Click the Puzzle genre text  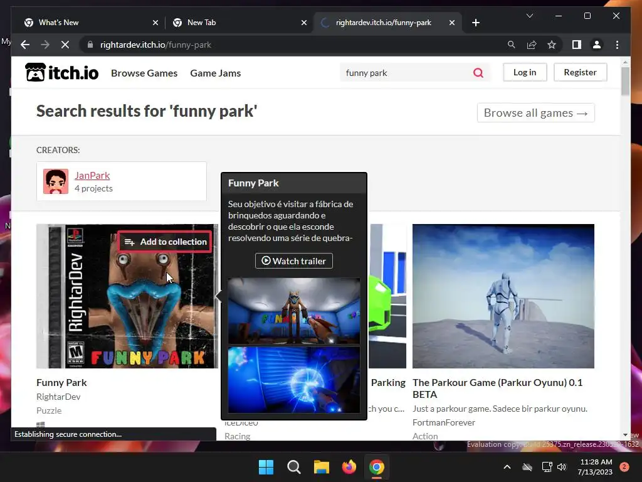point(49,410)
